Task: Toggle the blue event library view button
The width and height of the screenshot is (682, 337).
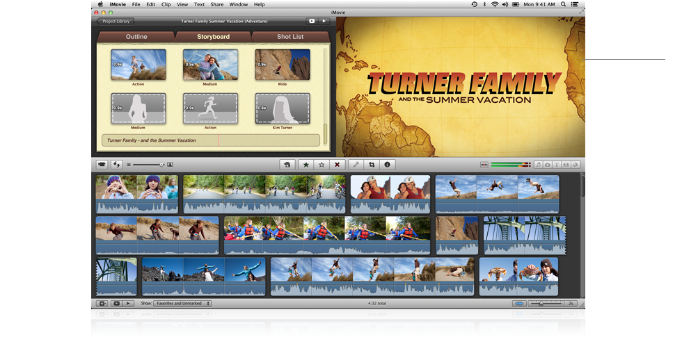Action: [518, 304]
